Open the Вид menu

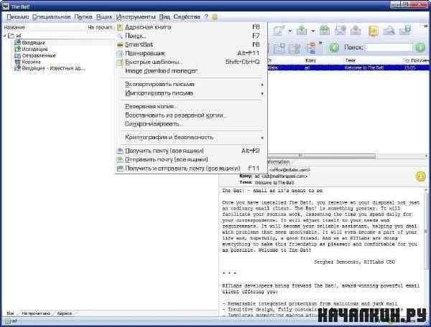point(164,17)
